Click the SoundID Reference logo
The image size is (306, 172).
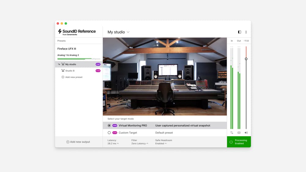[77, 32]
